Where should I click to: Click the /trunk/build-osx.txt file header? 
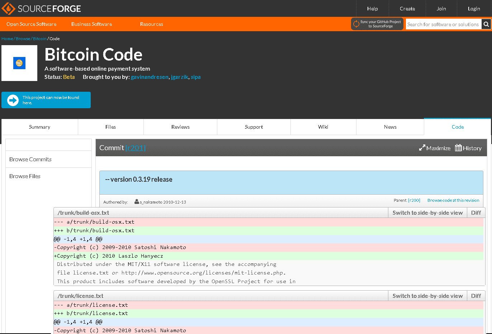click(x=83, y=213)
